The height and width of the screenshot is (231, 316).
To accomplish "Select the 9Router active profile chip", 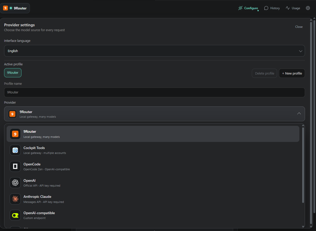I will coord(13,73).
